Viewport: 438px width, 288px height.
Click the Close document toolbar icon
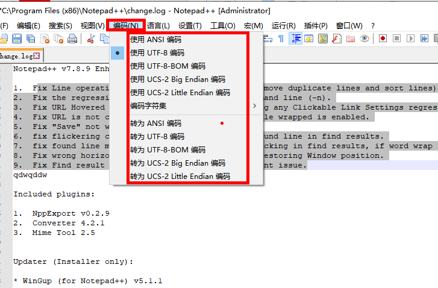pyautogui.click(x=45, y=39)
